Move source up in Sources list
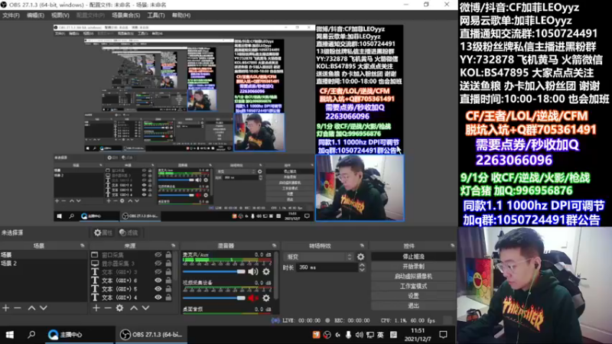The image size is (612, 344). pos(134,308)
